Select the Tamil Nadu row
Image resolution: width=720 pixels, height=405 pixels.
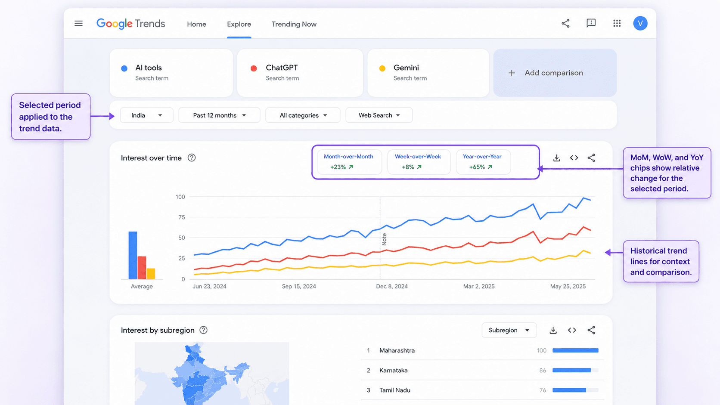click(x=482, y=390)
